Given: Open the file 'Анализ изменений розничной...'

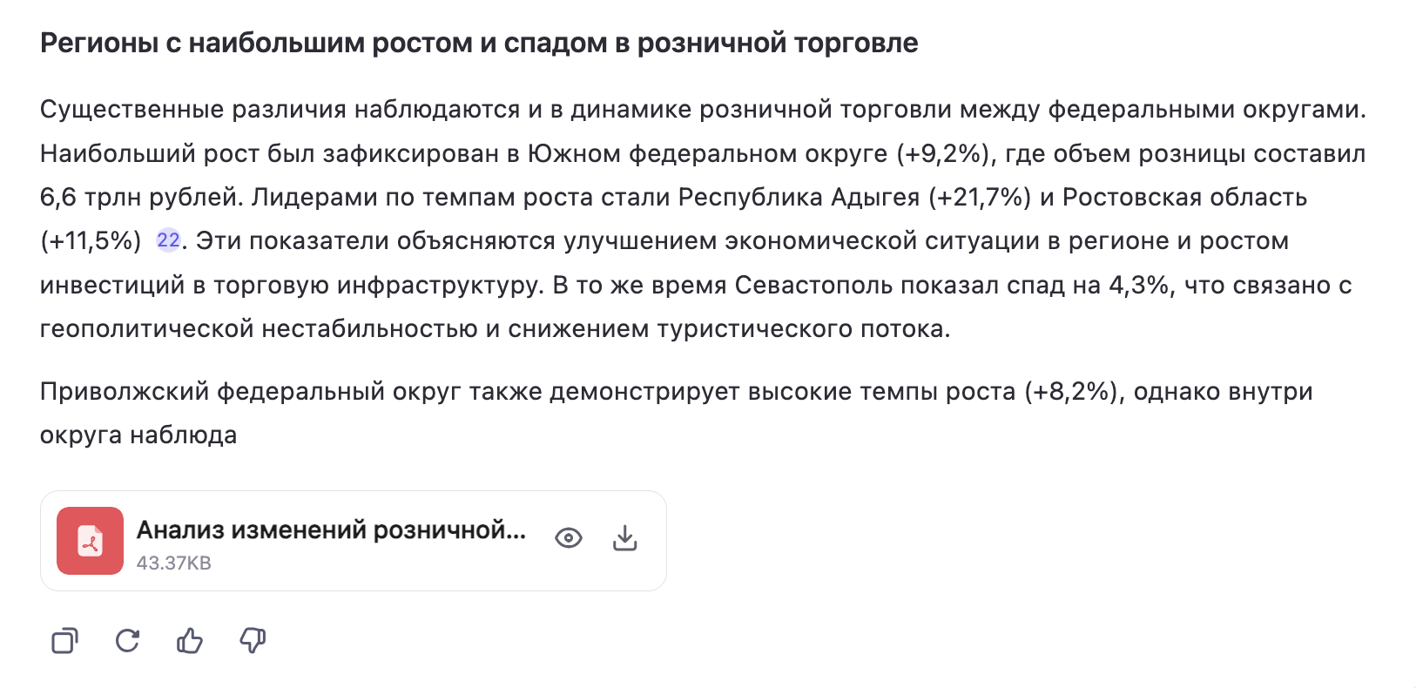Looking at the screenshot, I should [x=331, y=529].
